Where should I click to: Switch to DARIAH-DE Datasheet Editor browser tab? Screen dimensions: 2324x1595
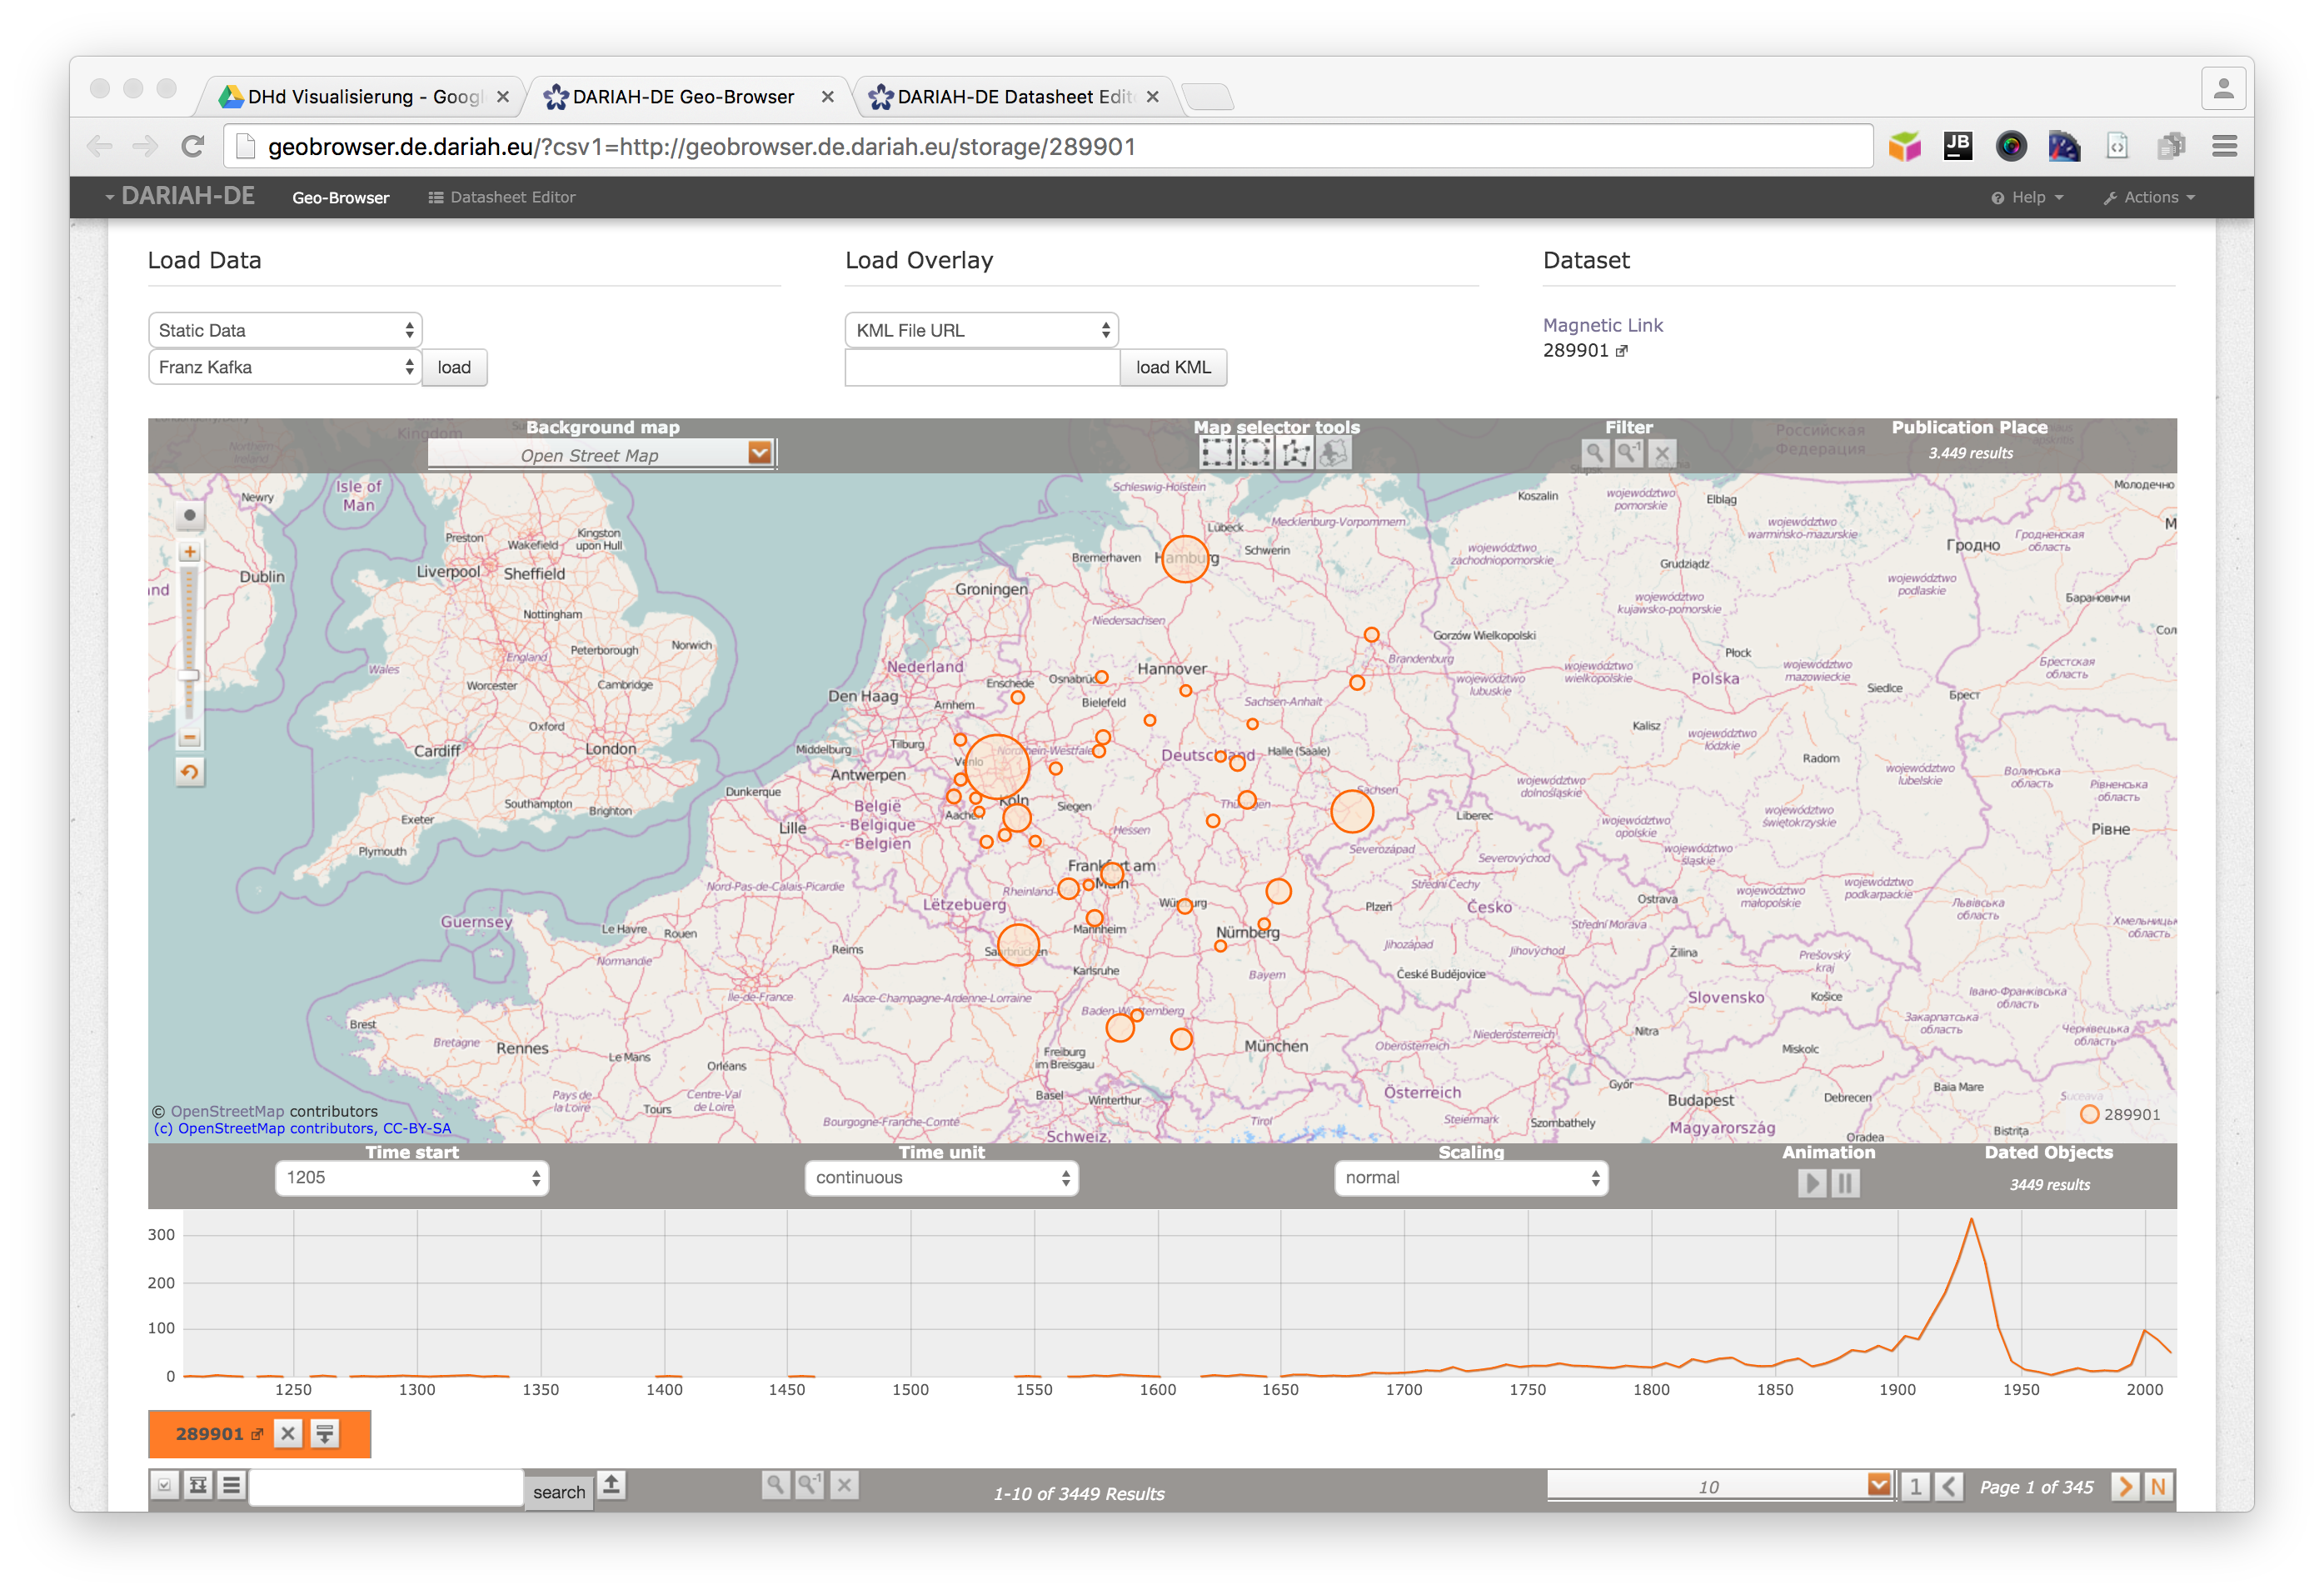1013,96
